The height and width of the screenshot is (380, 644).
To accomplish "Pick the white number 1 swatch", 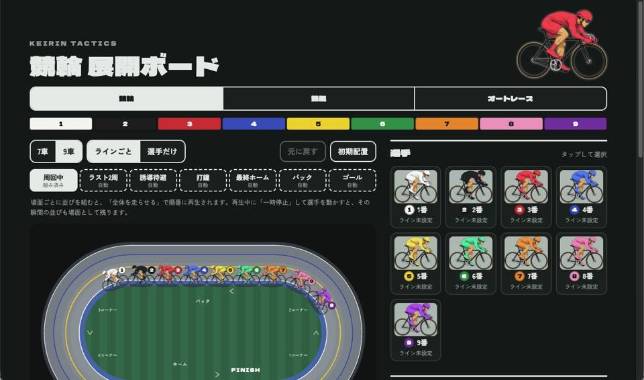I will pos(61,124).
